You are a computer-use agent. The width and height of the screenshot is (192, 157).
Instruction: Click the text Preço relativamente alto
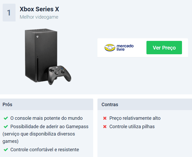tap(135, 118)
